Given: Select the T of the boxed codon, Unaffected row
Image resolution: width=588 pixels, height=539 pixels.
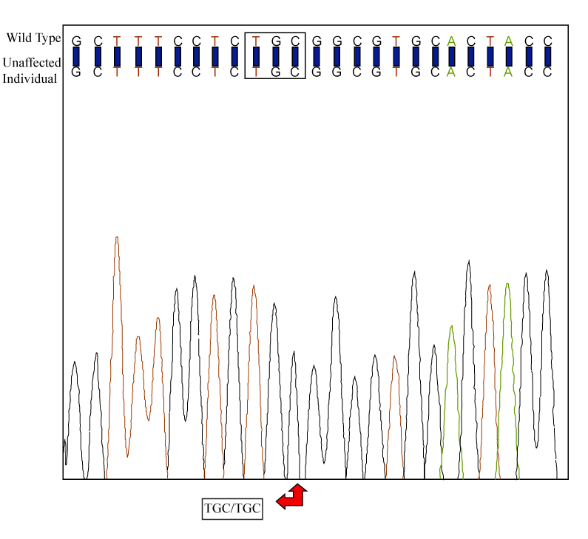Looking at the screenshot, I should (x=256, y=72).
